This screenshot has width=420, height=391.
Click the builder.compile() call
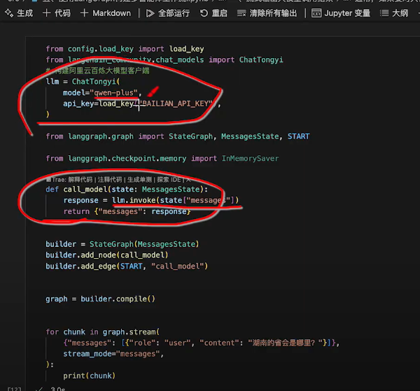pos(118,299)
